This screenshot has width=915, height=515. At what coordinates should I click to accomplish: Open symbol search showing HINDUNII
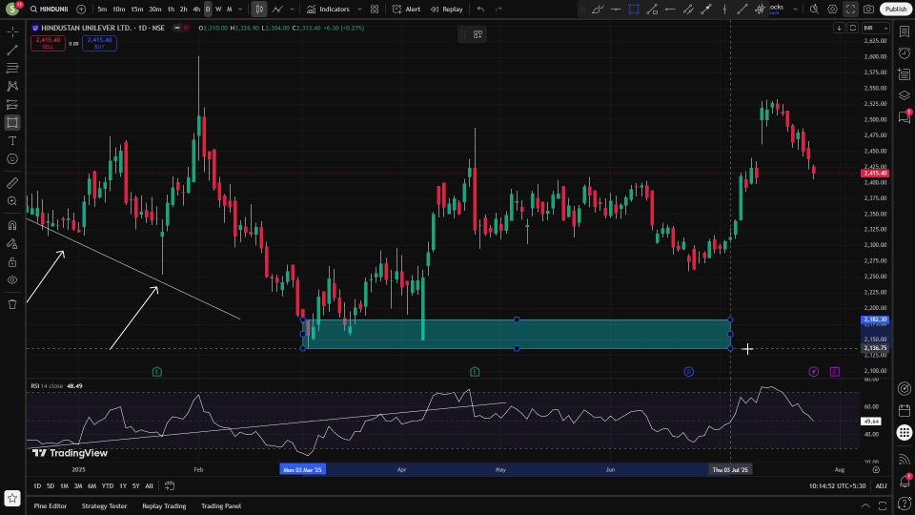[50, 10]
